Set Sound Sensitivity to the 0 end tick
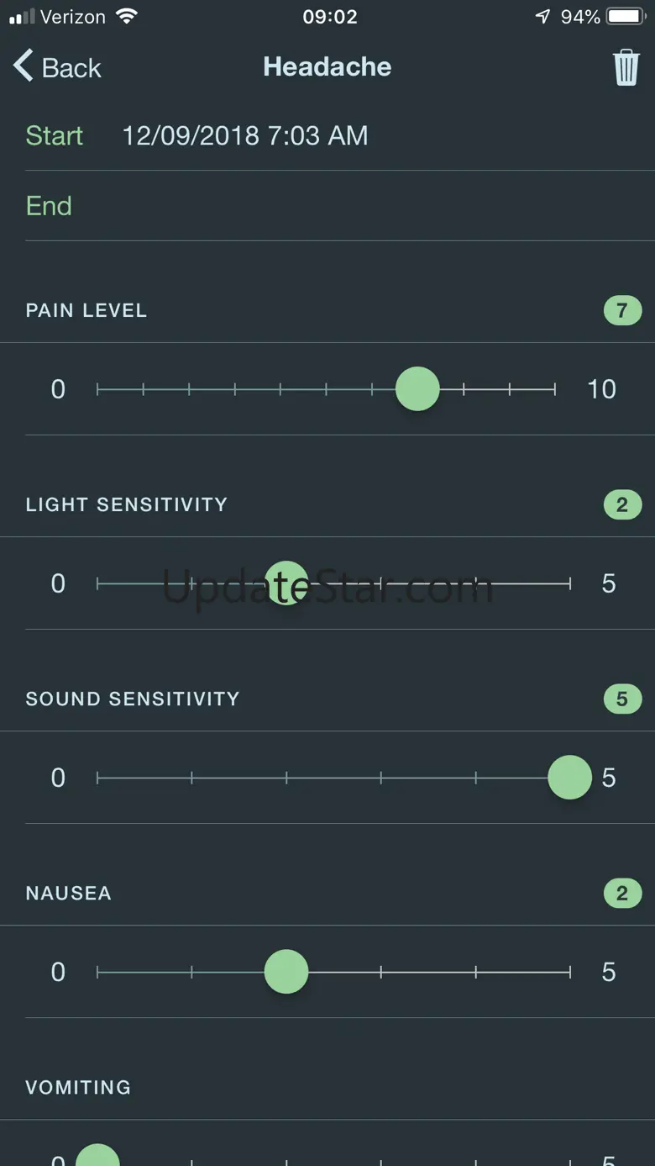655x1166 pixels. tap(97, 778)
